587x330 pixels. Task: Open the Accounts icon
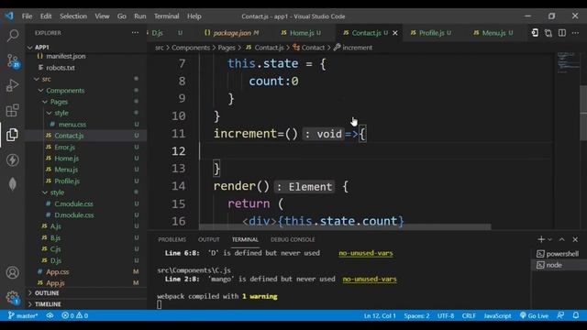pos(13,272)
